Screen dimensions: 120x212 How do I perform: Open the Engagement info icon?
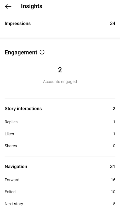tap(42, 52)
